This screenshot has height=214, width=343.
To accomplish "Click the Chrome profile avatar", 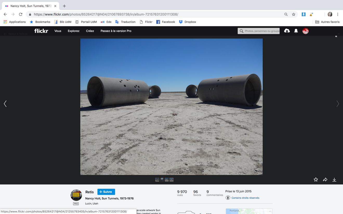I will click(330, 14).
